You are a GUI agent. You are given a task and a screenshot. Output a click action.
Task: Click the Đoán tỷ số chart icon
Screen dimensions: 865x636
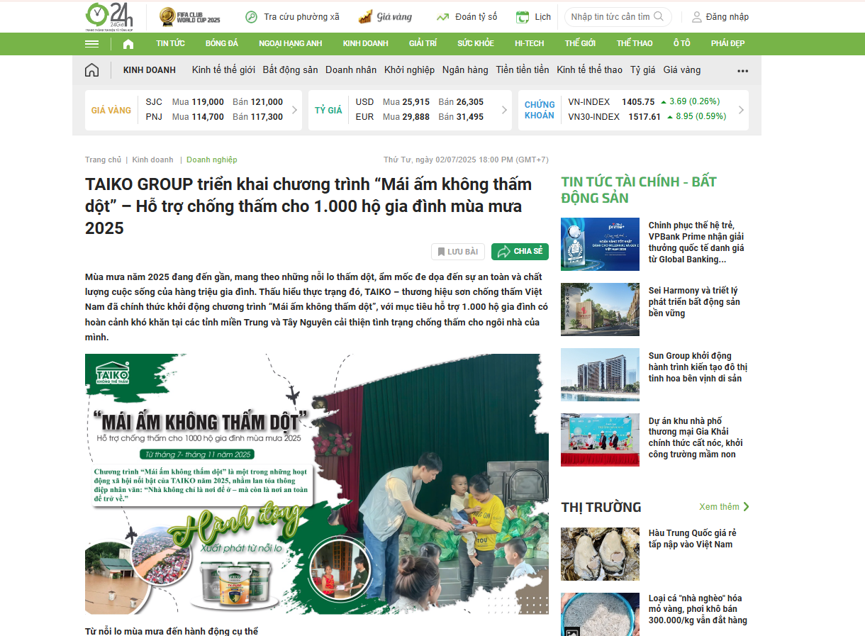click(x=443, y=17)
